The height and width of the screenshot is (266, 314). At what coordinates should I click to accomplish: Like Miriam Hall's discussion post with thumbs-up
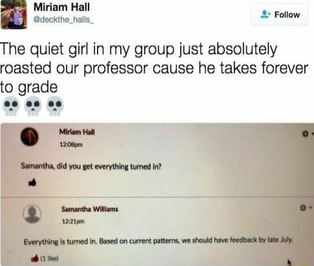(32, 183)
